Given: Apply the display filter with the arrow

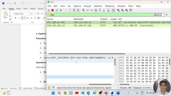Looking at the screenshot, I should 160,15.
